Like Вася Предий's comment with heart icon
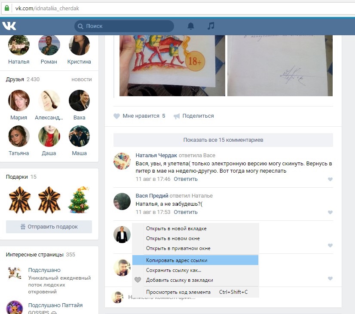The image size is (355, 314). [330, 212]
